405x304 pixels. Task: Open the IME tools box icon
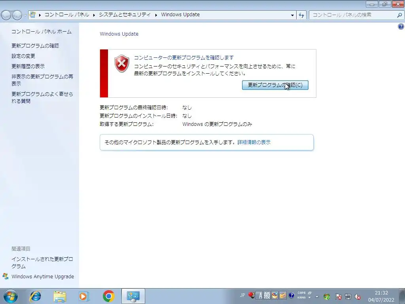[283, 295]
